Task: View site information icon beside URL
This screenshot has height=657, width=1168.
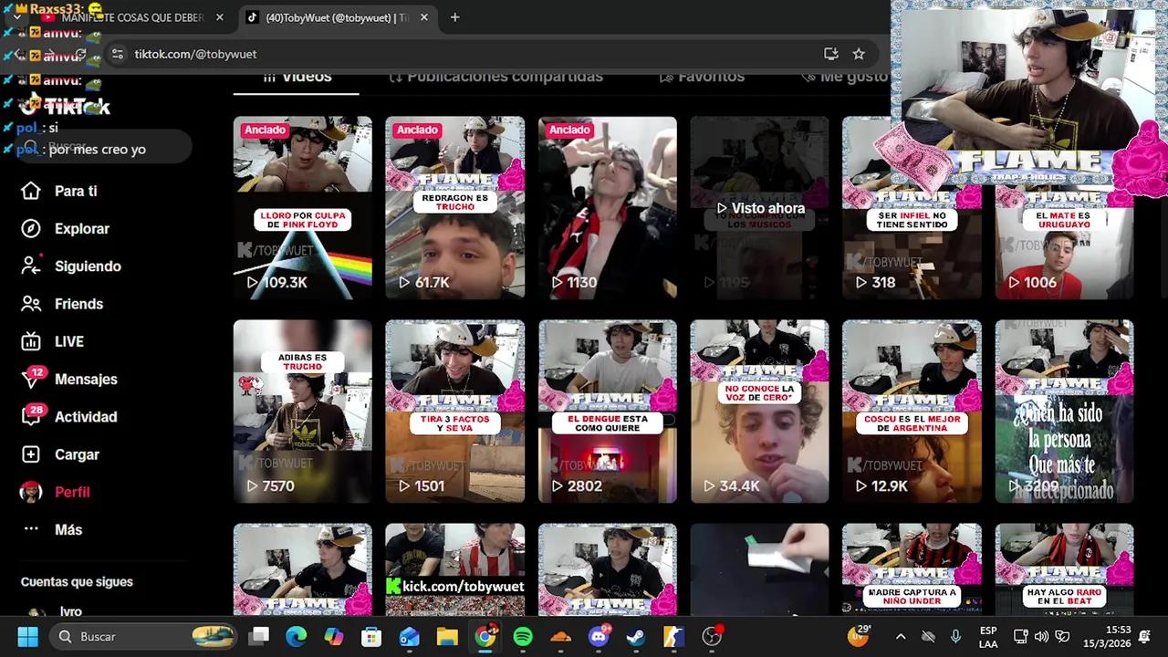Action: 117,54
